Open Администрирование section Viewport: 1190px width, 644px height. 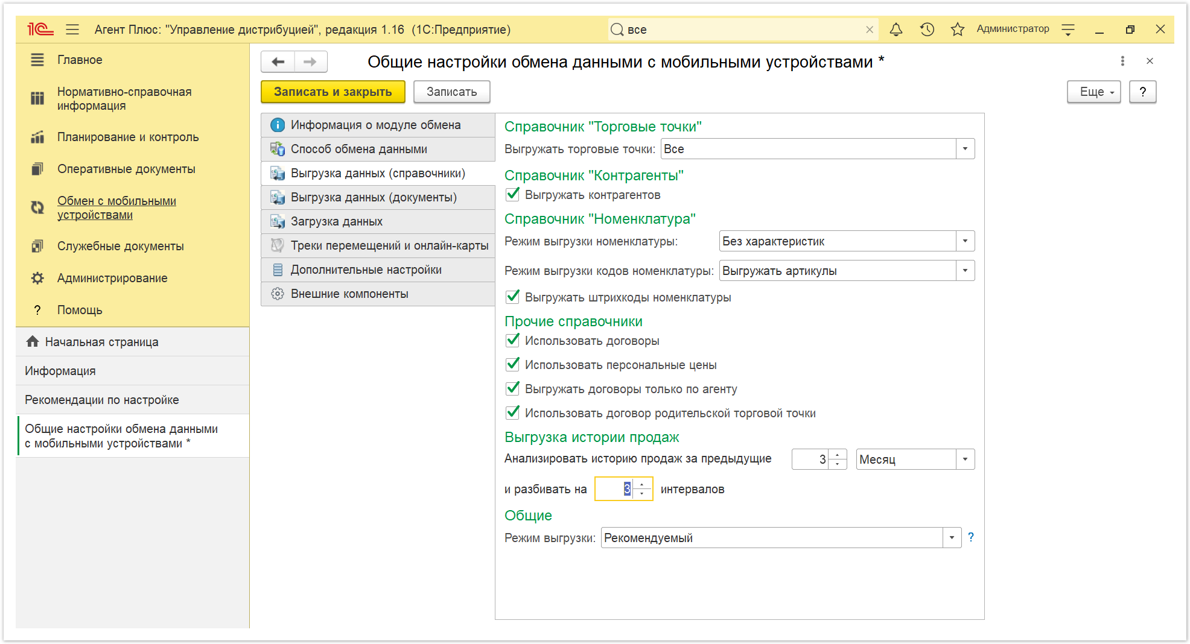point(112,278)
